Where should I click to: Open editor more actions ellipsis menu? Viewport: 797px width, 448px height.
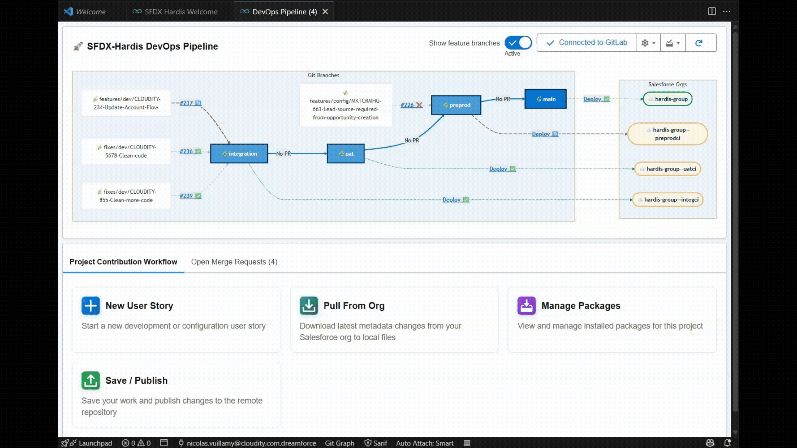(726, 11)
